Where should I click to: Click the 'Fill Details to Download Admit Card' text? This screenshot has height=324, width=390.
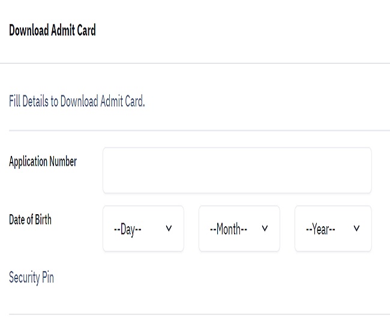coord(77,101)
